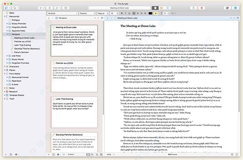
Task: Select Fletcher as a Child in the binder
Action: coord(22,42)
